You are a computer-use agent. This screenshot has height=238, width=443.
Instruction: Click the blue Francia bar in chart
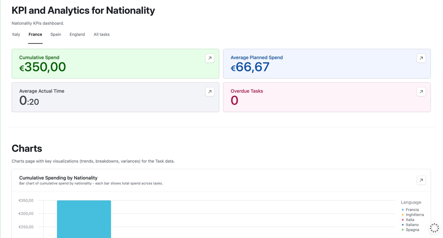[x=84, y=219]
